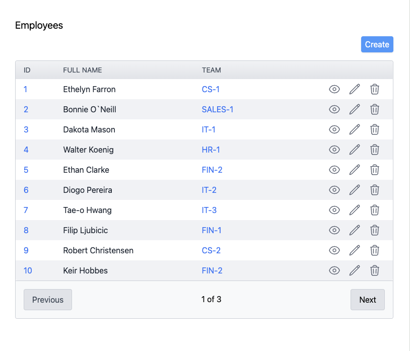Click the view eye icon for Ethelyn Farron
The image size is (410, 351).
pyautogui.click(x=334, y=89)
